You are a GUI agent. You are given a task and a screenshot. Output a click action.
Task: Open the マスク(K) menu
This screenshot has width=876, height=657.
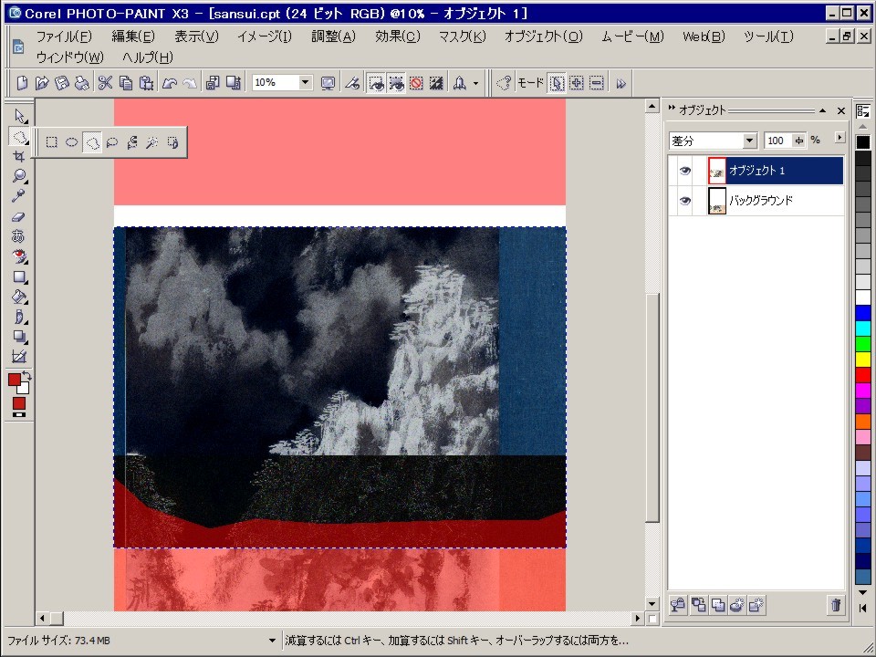[462, 36]
